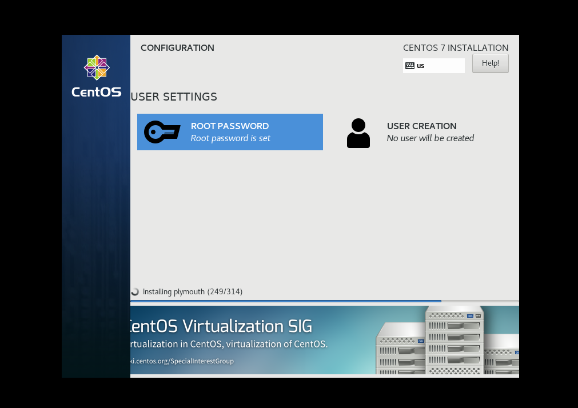The image size is (578, 408).
Task: Open ROOT PASSWORD settings
Action: (230, 132)
